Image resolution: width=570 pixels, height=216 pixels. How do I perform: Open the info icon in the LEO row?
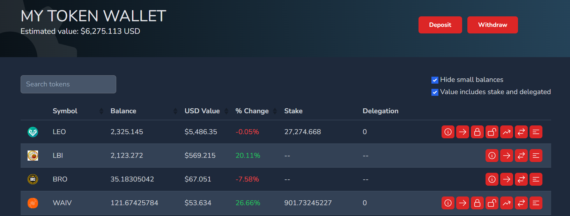(x=448, y=132)
